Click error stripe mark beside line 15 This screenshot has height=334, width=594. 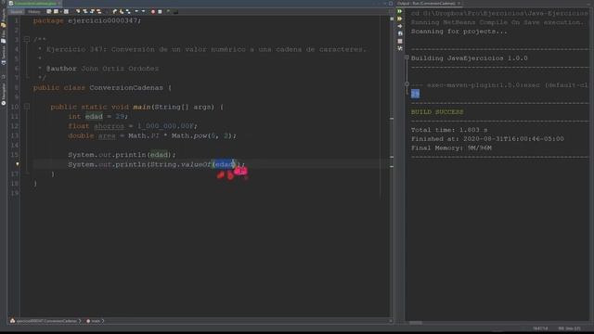click(x=392, y=157)
